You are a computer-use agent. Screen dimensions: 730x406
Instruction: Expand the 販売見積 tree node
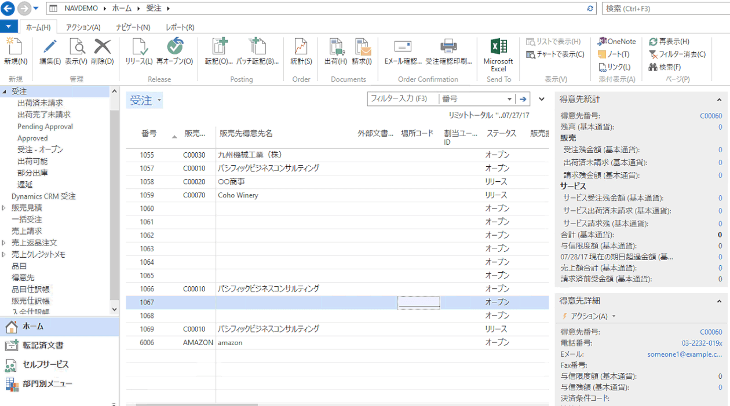[x=4, y=208]
